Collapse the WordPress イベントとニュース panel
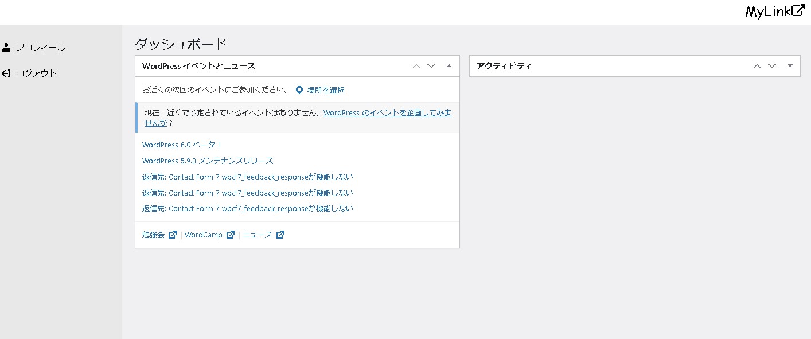The width and height of the screenshot is (811, 339). 449,66
